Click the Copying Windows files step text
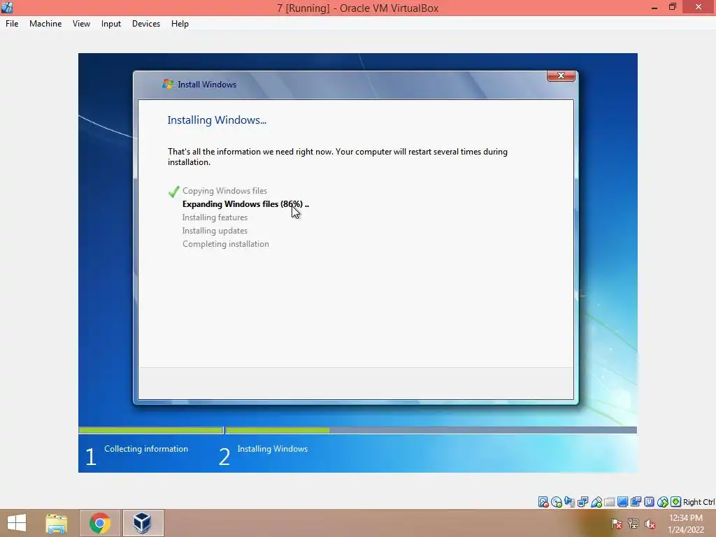 pyautogui.click(x=224, y=191)
